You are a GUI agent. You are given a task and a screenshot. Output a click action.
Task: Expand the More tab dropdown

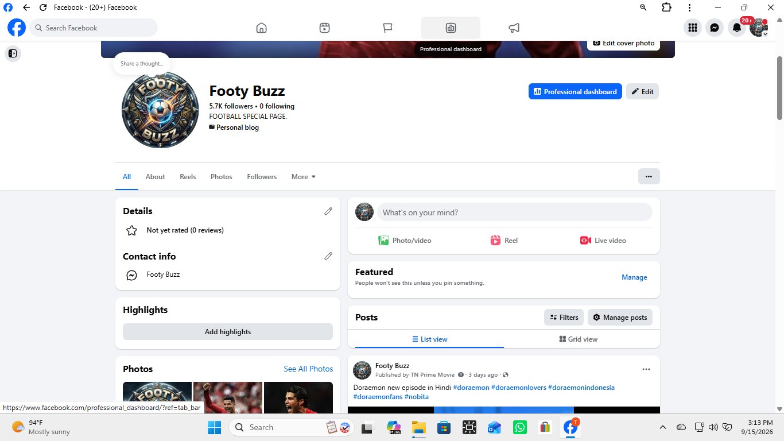tap(304, 177)
